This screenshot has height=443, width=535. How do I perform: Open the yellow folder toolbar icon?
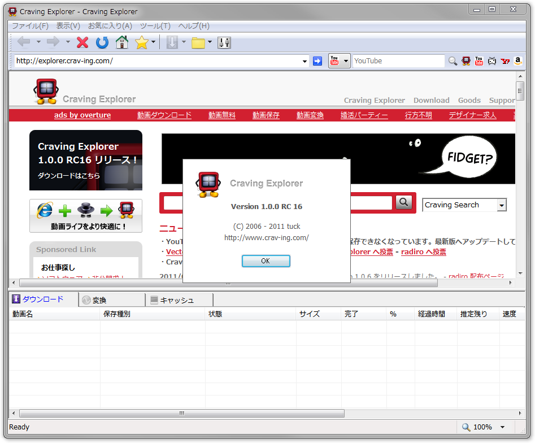pos(198,43)
